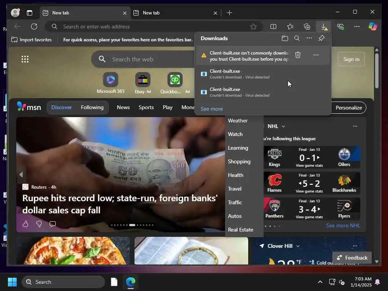Launch Copilot from the toolbar

click(372, 27)
